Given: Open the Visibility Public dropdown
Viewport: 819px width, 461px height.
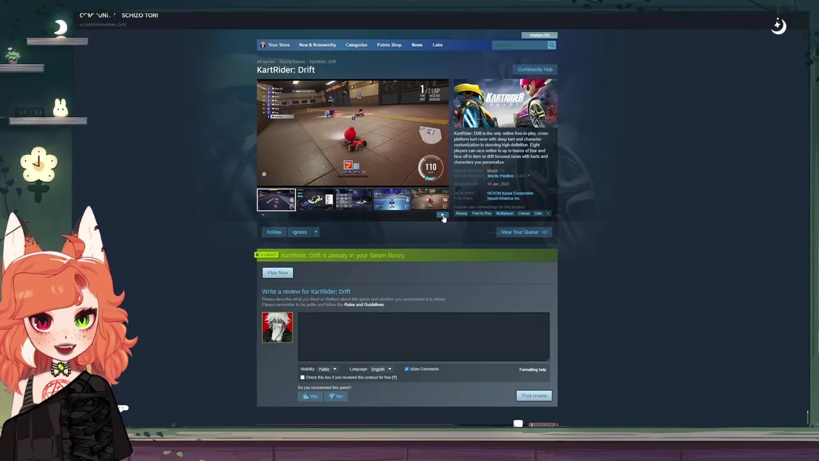Looking at the screenshot, I should click(x=327, y=369).
